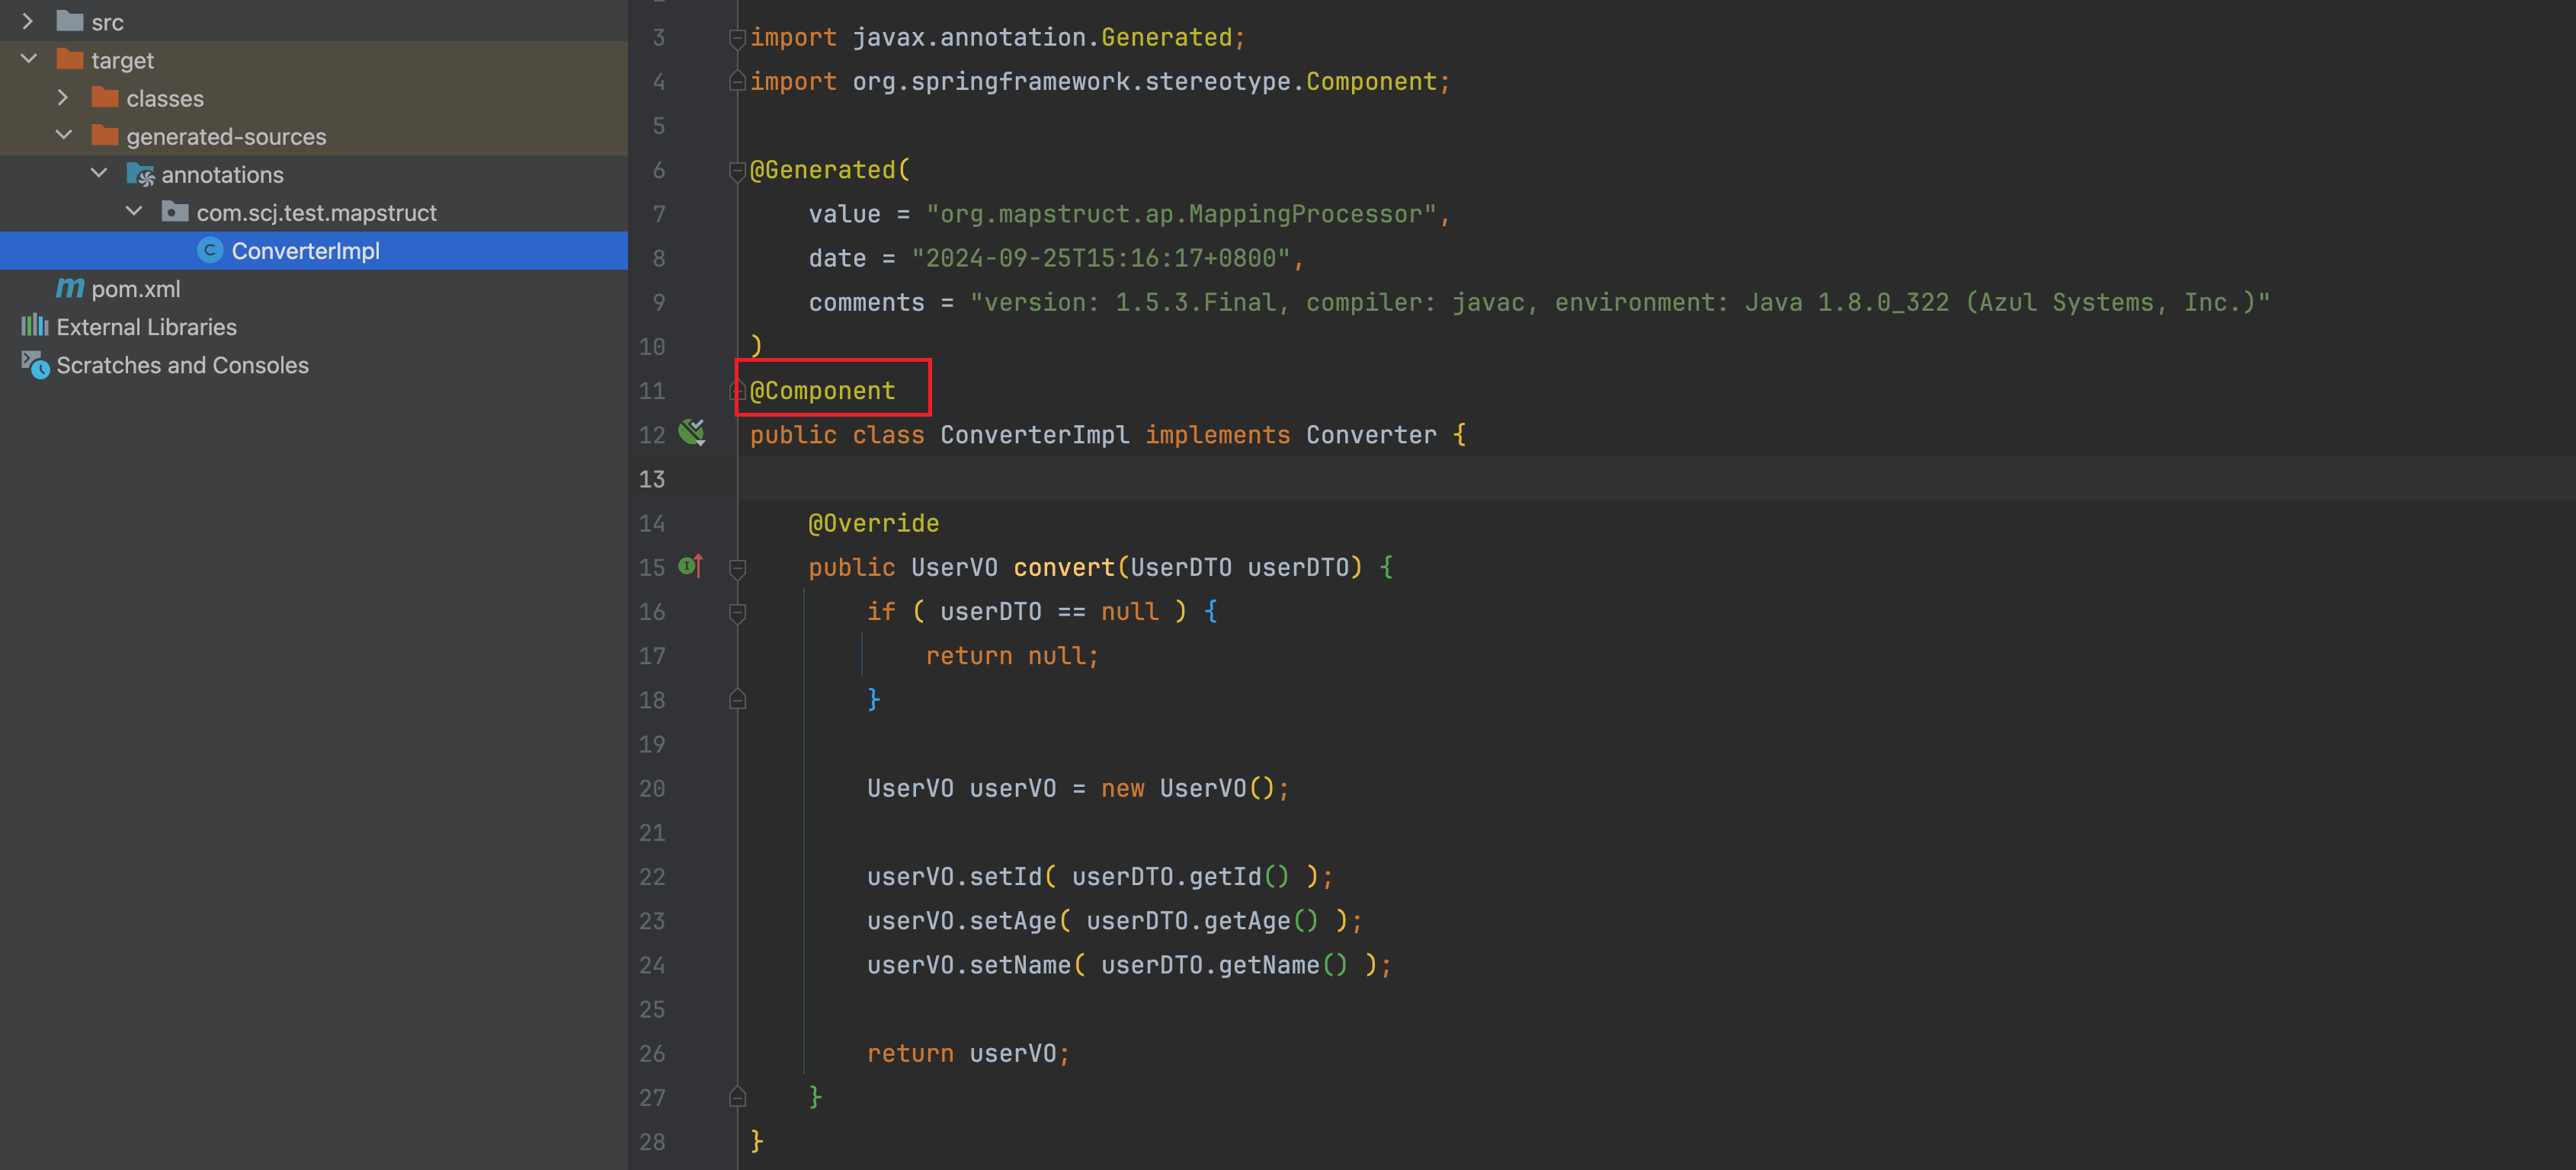Click the Converter interface name on line 12
The height and width of the screenshot is (1170, 2576).
tap(1370, 435)
